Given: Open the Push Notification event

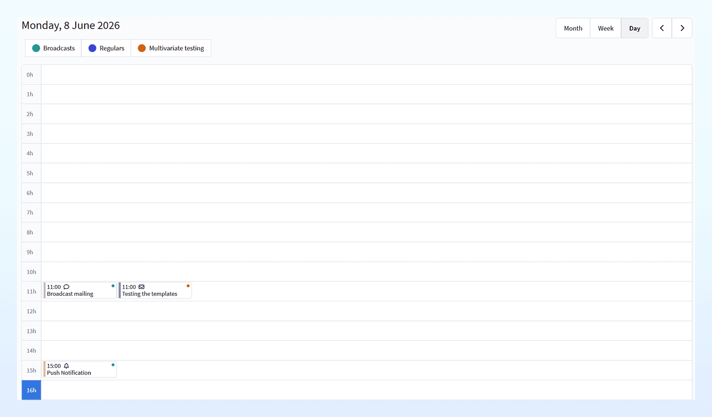Looking at the screenshot, I should pos(80,370).
